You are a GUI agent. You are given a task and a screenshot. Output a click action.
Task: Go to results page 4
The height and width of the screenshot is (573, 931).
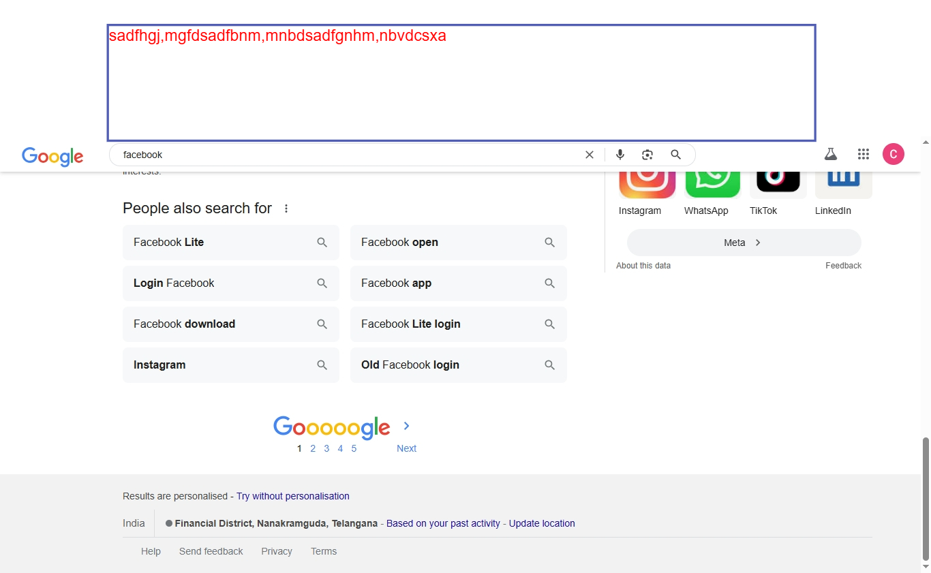click(340, 448)
